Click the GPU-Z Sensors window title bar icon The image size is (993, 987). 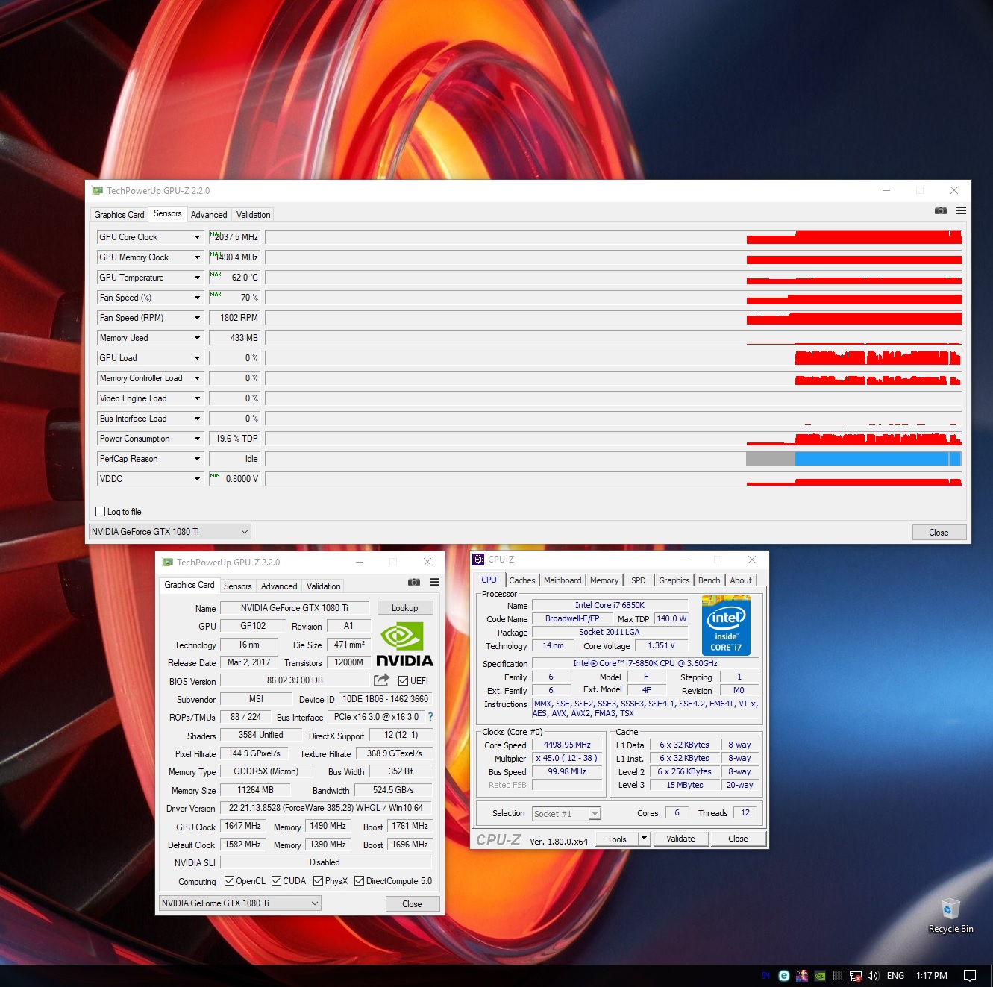(x=97, y=191)
